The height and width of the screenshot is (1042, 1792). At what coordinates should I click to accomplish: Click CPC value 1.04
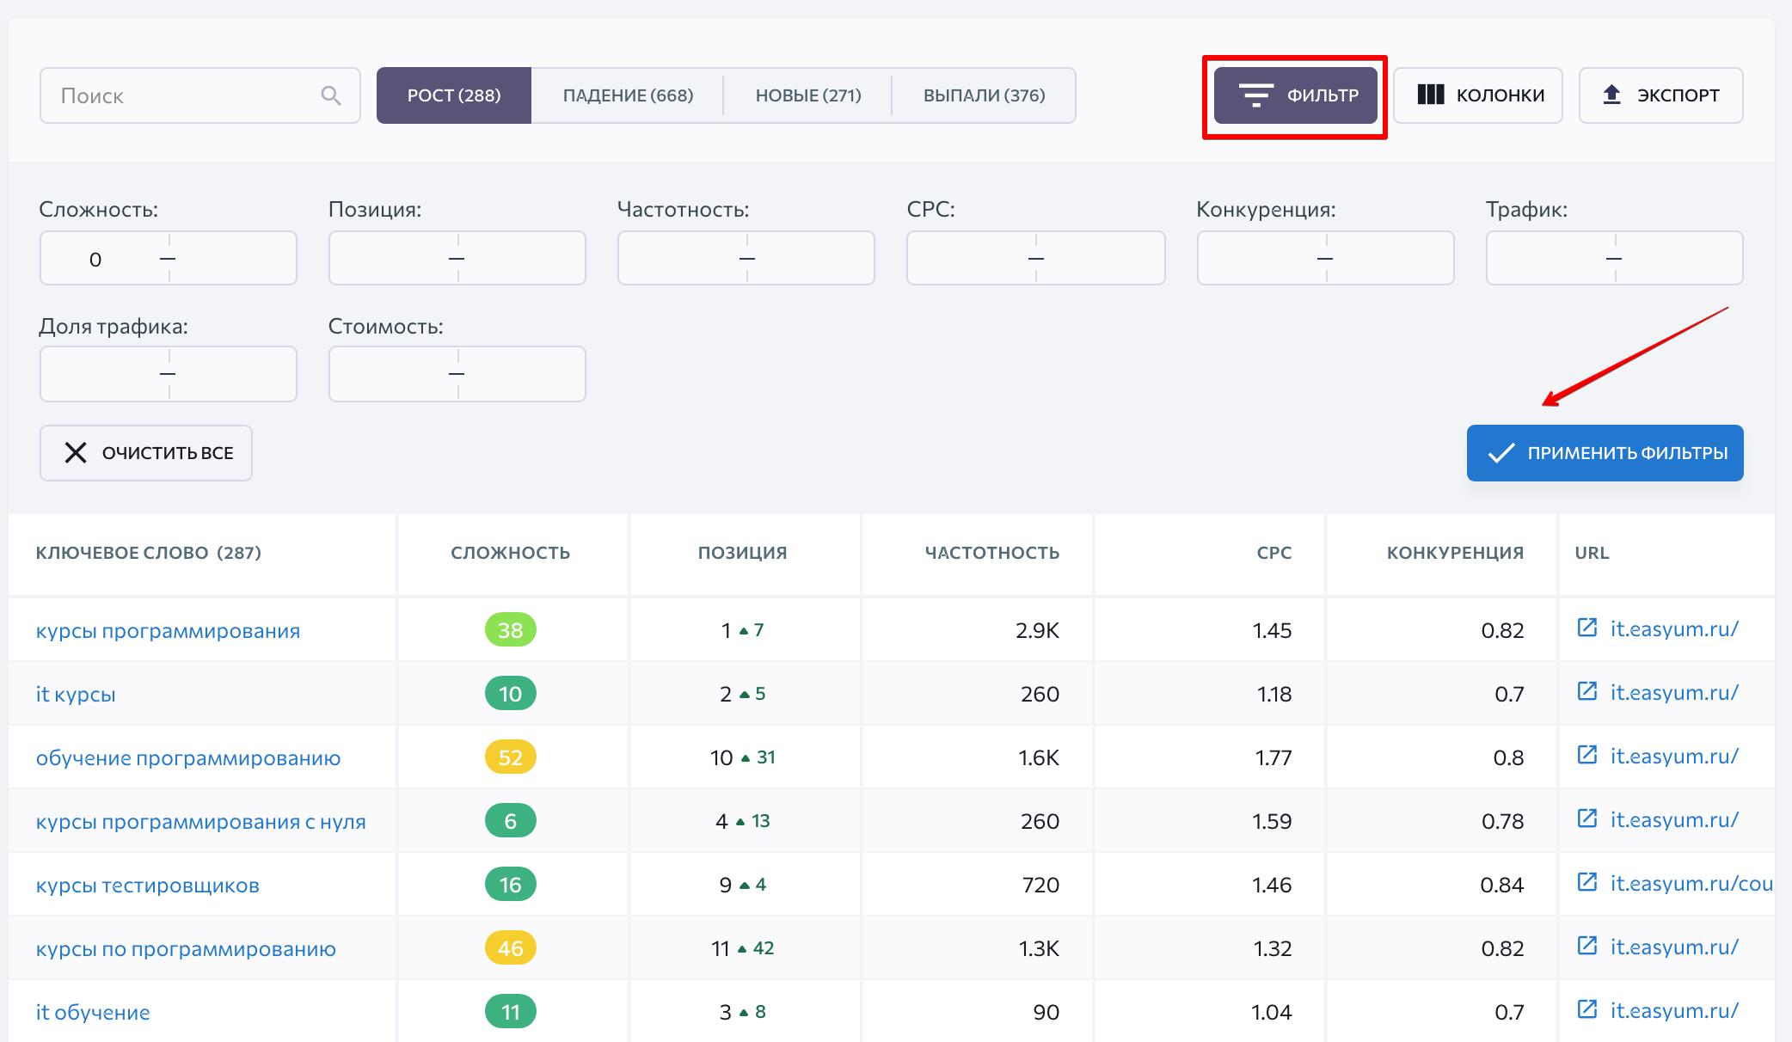click(x=1271, y=1012)
